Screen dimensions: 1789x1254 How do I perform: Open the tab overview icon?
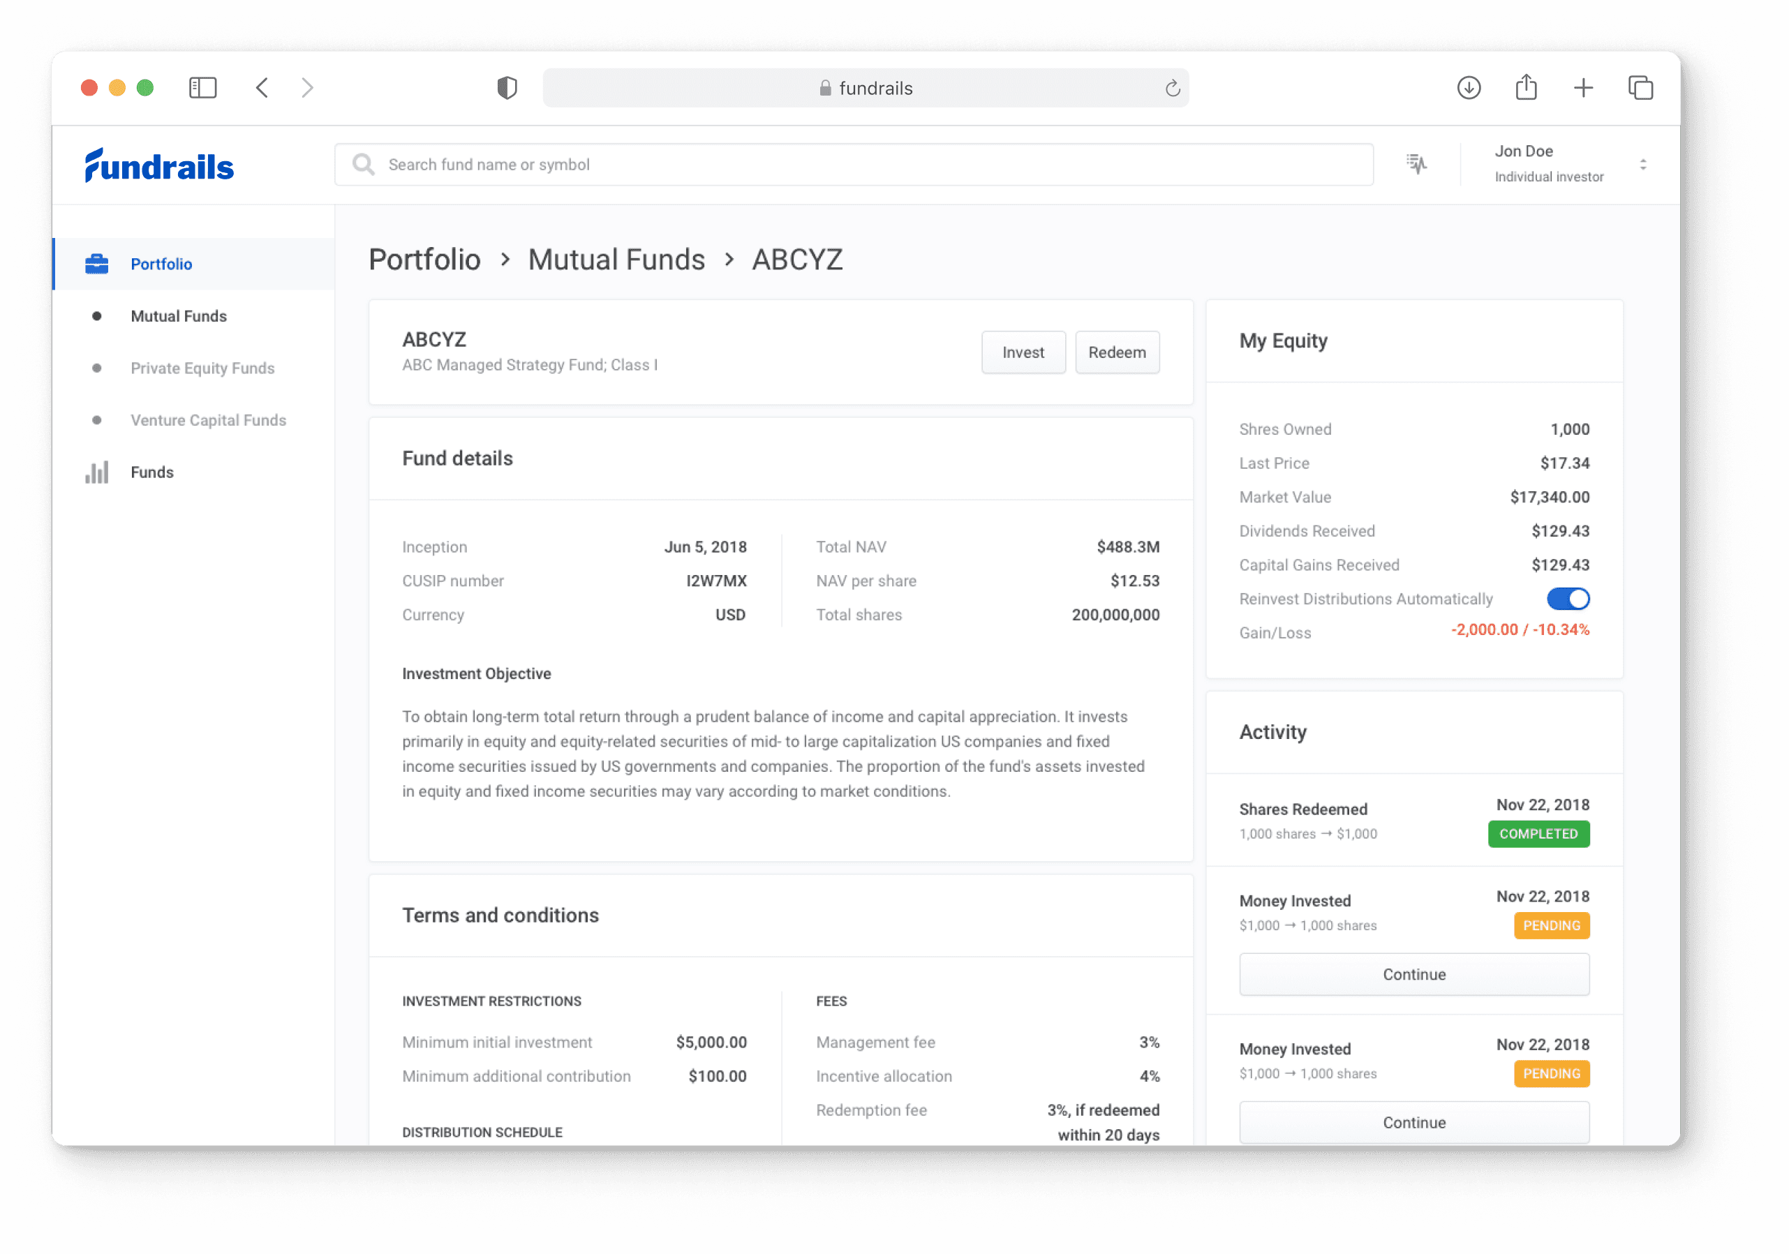1640,88
